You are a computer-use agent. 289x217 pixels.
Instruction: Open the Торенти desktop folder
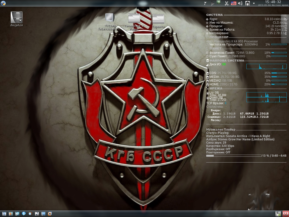click(158, 21)
